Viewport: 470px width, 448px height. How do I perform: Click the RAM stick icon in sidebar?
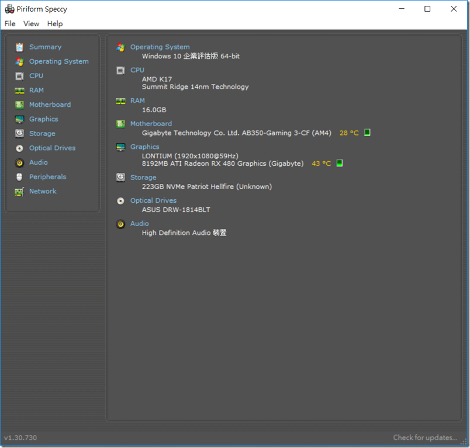coord(19,91)
